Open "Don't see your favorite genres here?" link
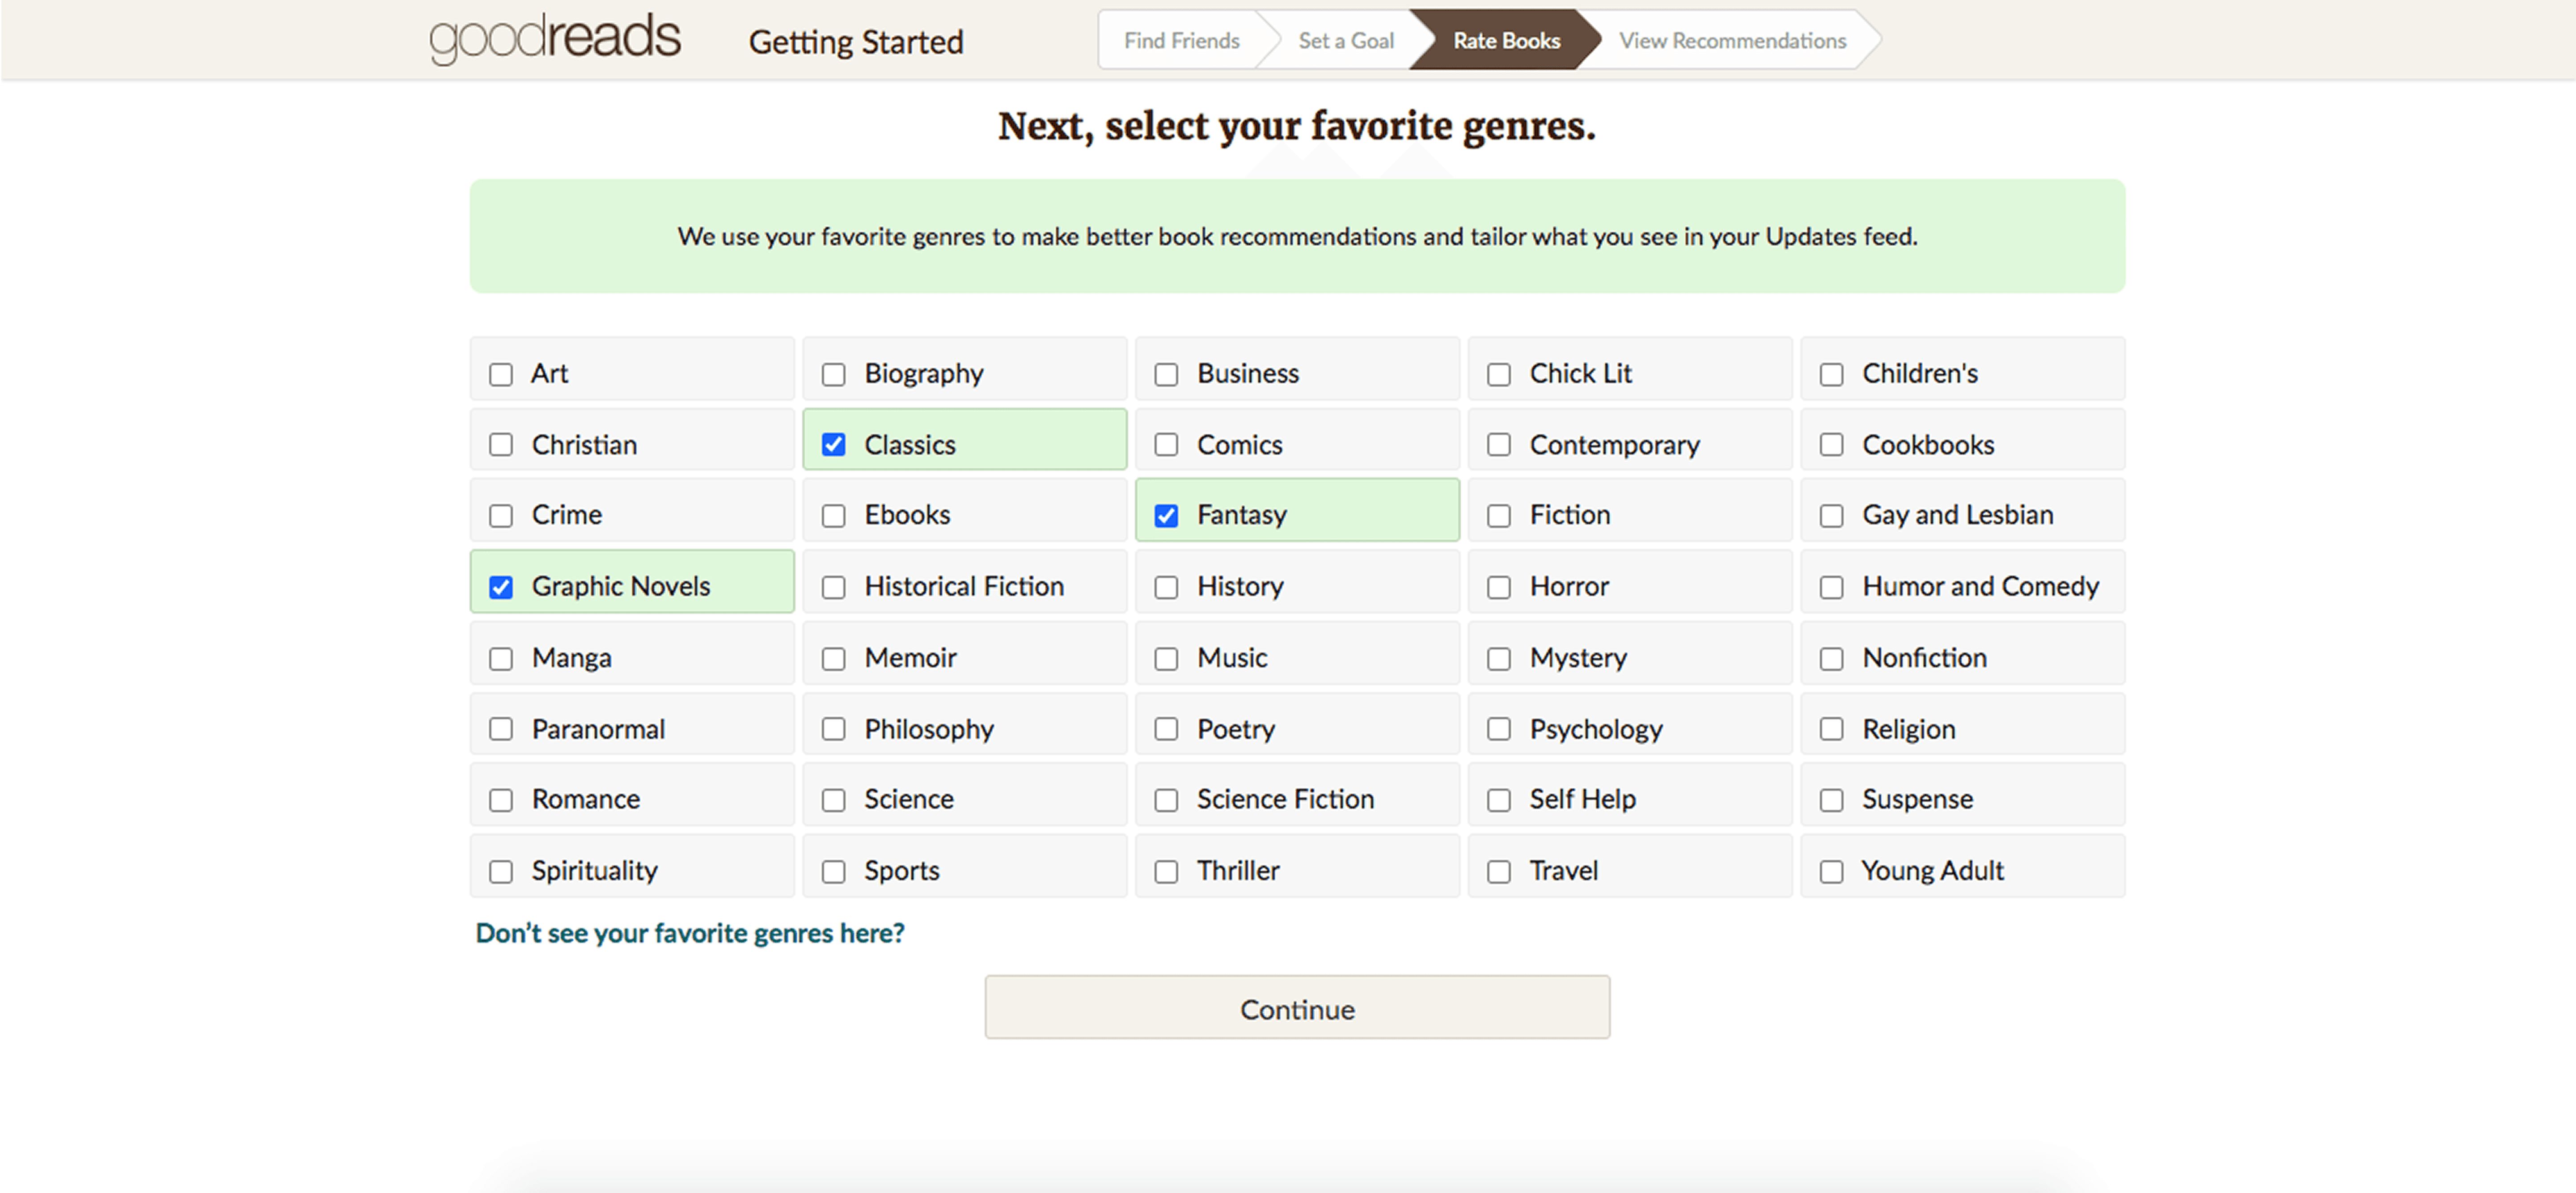This screenshot has height=1193, width=2576. (690, 933)
